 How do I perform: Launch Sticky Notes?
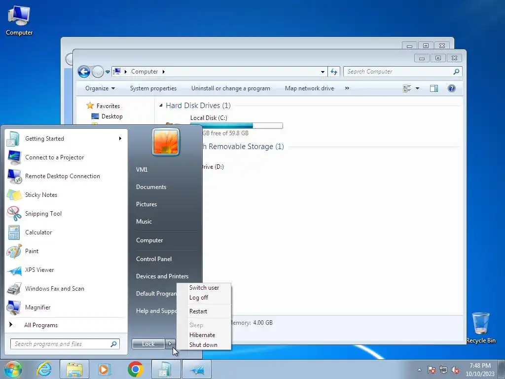66,194
